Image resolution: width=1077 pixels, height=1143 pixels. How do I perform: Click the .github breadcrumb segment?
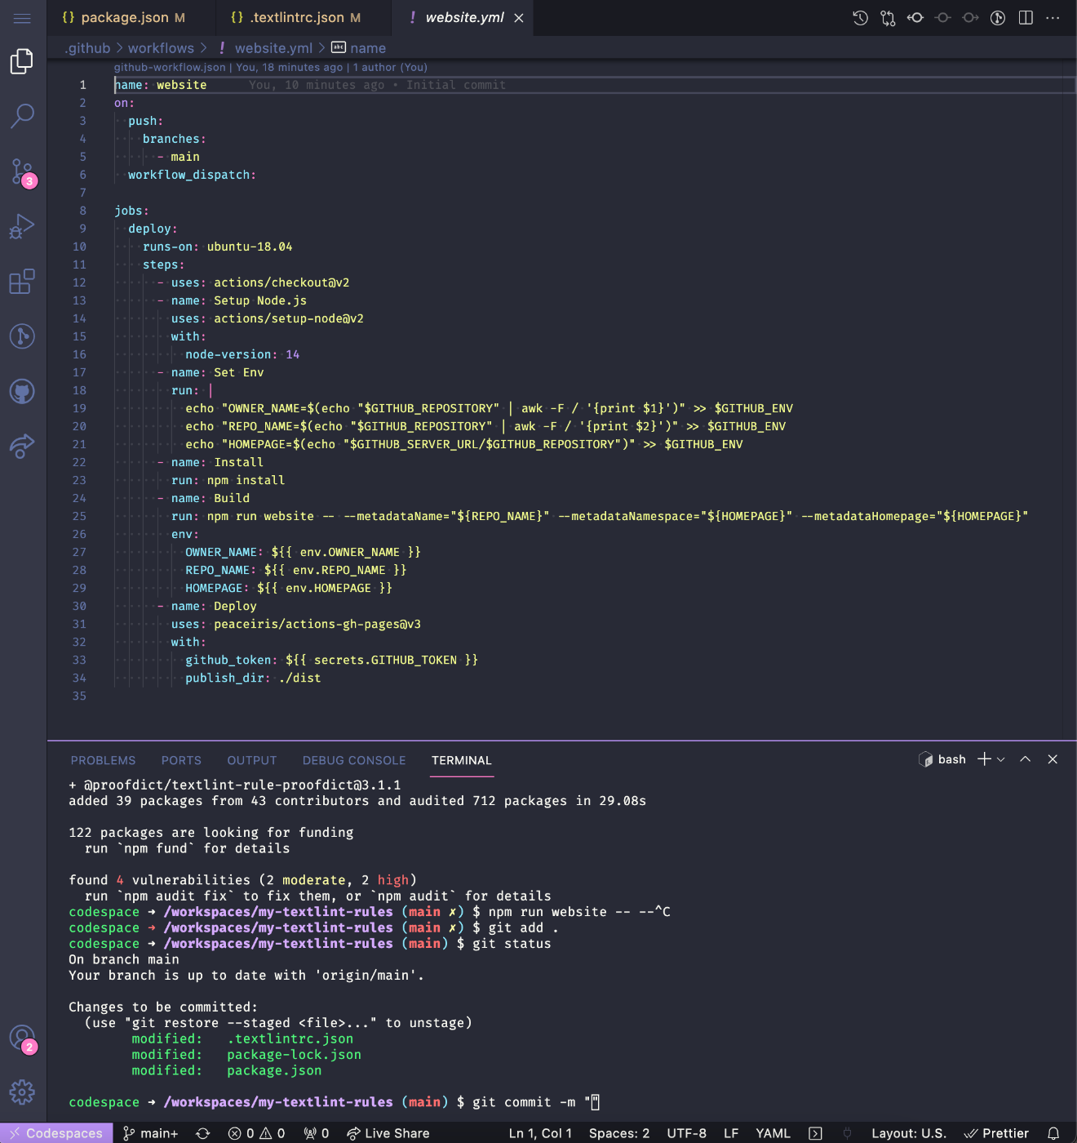pyautogui.click(x=87, y=48)
